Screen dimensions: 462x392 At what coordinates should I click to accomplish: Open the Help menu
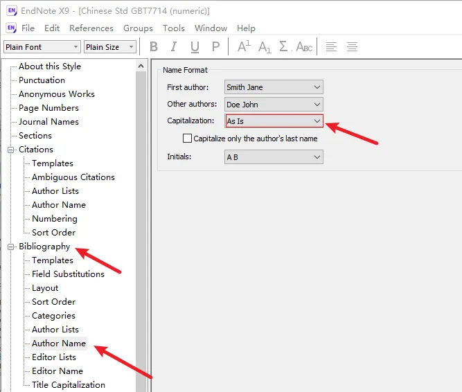(x=246, y=28)
